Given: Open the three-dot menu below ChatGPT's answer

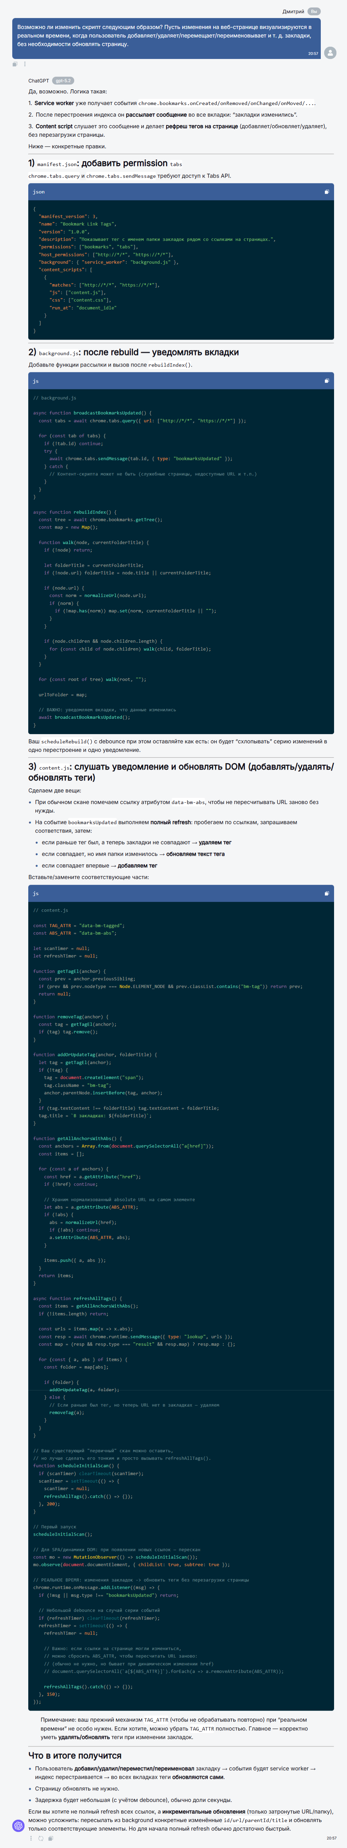Looking at the screenshot, I should click(31, 1838).
